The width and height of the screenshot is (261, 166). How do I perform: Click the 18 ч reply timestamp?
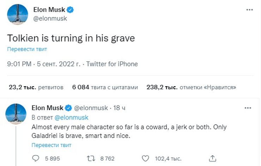120,108
